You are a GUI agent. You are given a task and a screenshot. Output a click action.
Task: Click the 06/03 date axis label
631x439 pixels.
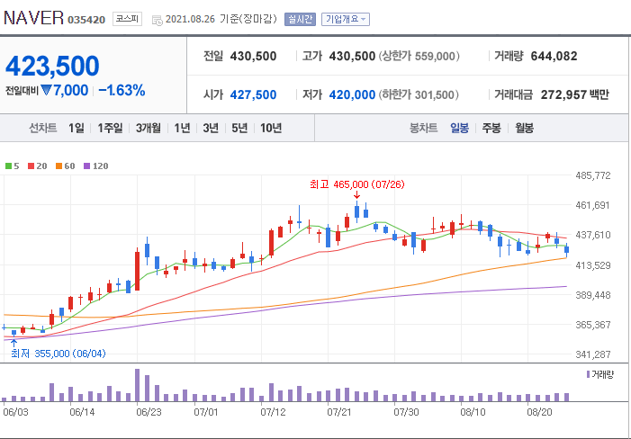click(x=15, y=412)
